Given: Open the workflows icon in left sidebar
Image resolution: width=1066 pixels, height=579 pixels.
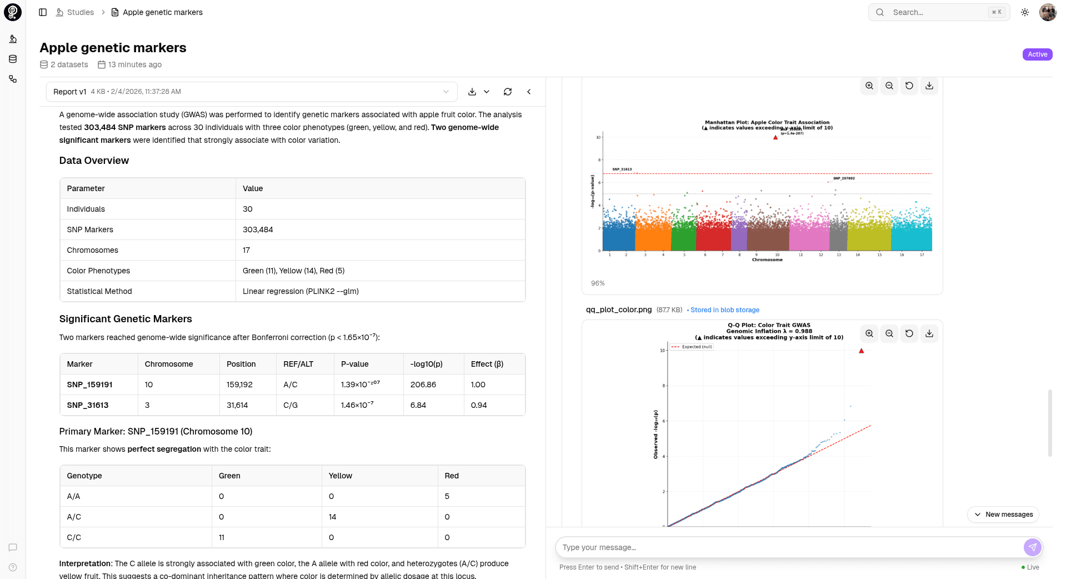Looking at the screenshot, I should pyautogui.click(x=13, y=79).
